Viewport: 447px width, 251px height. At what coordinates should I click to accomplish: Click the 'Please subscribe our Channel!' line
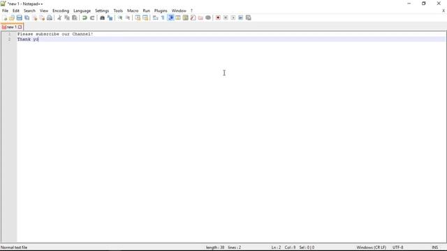[55, 34]
